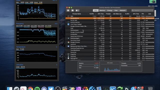Click the Intel Power Gadget process icon
The width and height of the screenshot is (160, 90).
(x=68, y=24)
